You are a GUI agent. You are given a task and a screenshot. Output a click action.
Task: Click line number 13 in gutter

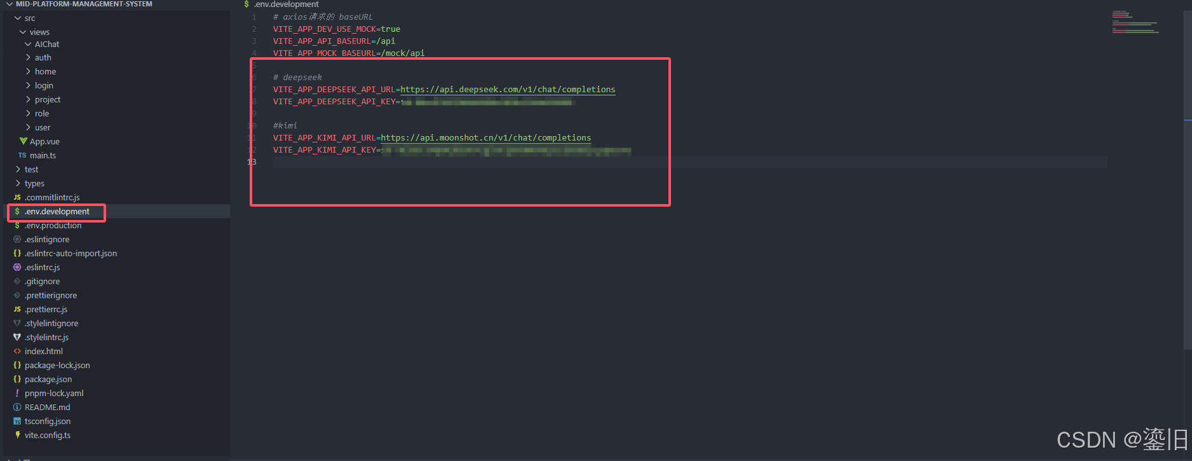click(x=252, y=162)
